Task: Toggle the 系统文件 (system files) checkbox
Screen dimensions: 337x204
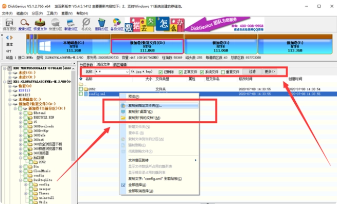Action: click(x=202, y=72)
